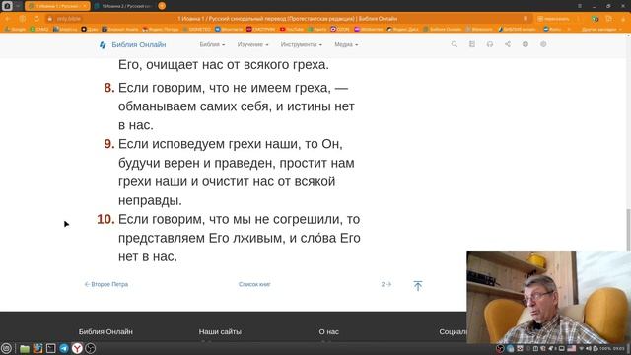This screenshot has width=631, height=355.
Task: Select the active 1 Иоанна 1 browser tab
Action: pos(57,6)
